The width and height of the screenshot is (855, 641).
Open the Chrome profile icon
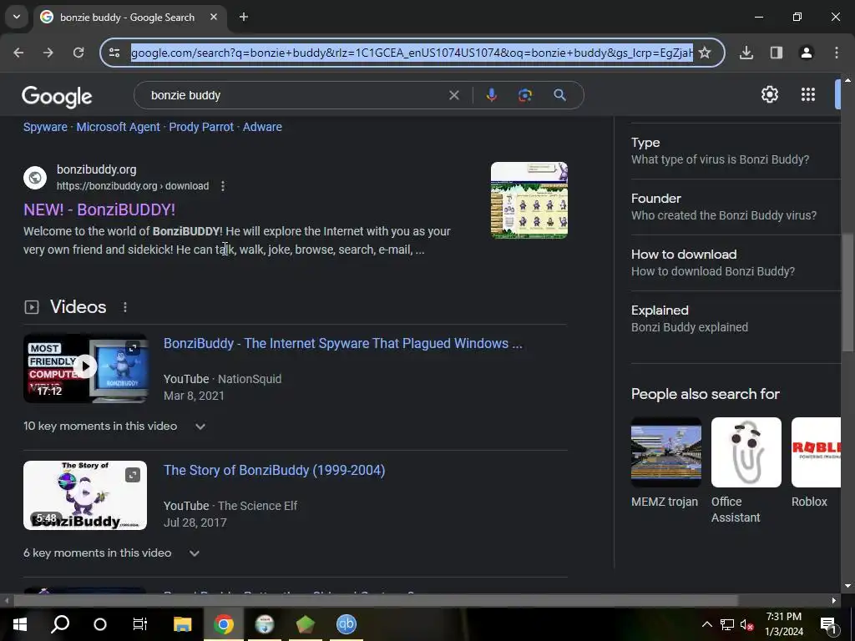807,53
